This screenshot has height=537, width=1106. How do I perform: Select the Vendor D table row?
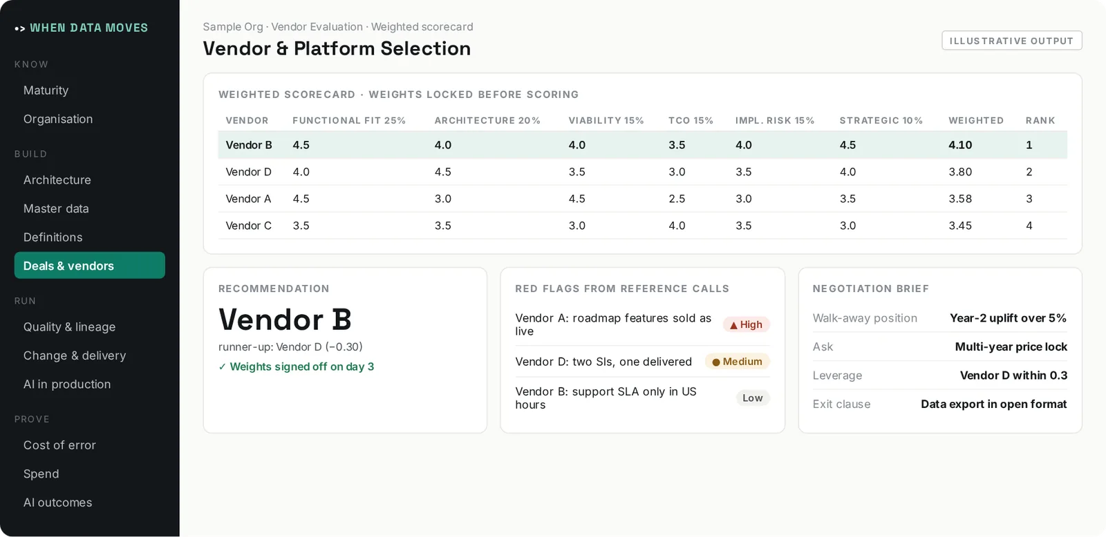(643, 172)
